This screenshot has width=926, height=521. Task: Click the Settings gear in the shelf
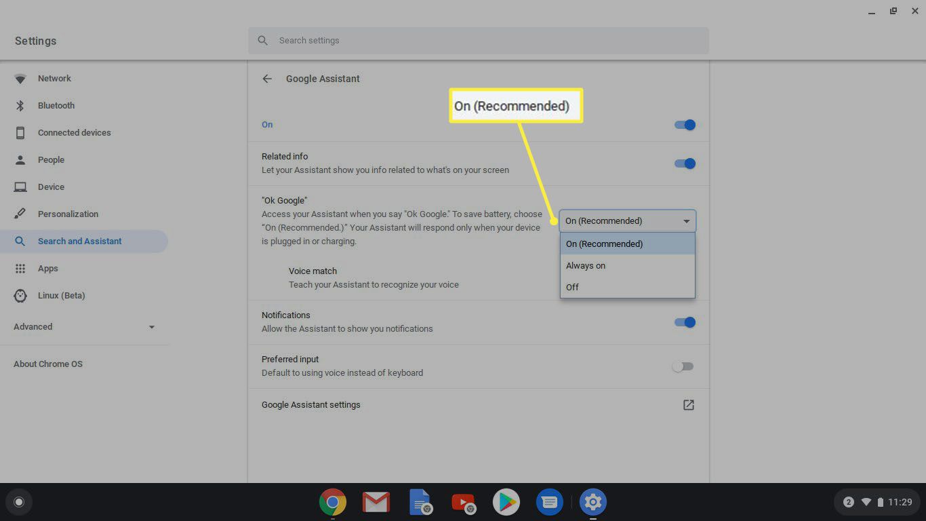click(593, 502)
